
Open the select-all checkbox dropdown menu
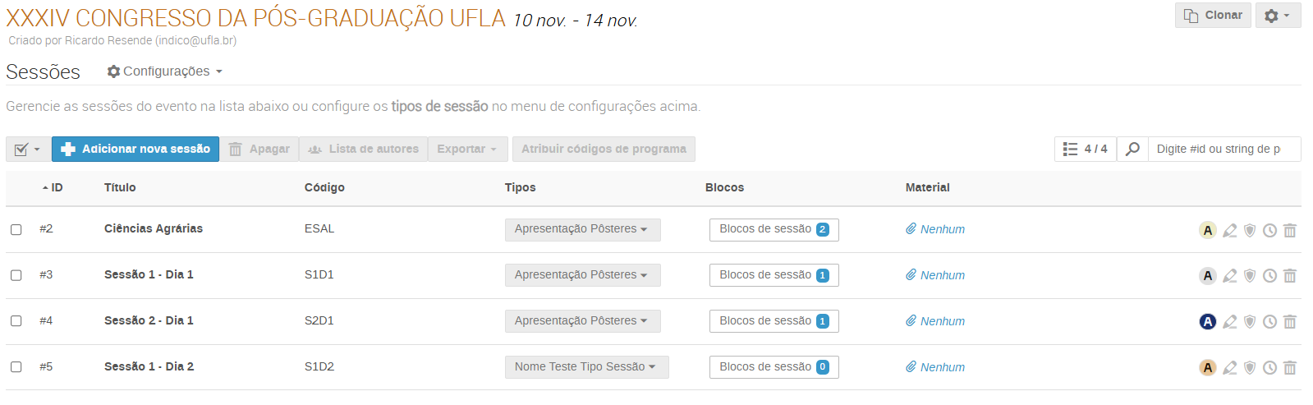click(28, 150)
